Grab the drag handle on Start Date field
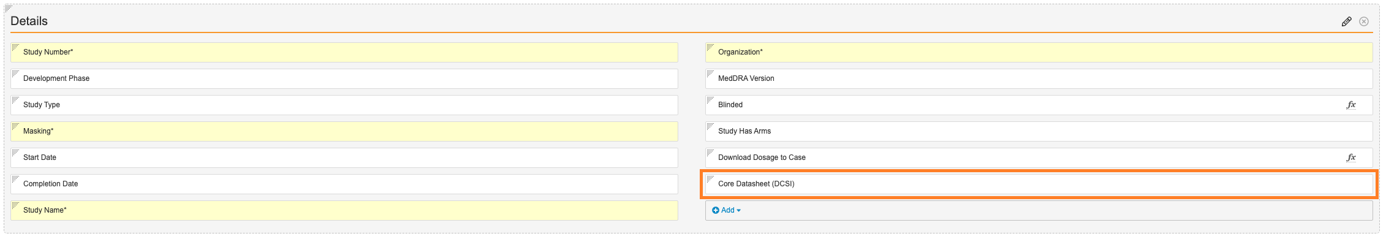The height and width of the screenshot is (239, 1386). 16,153
